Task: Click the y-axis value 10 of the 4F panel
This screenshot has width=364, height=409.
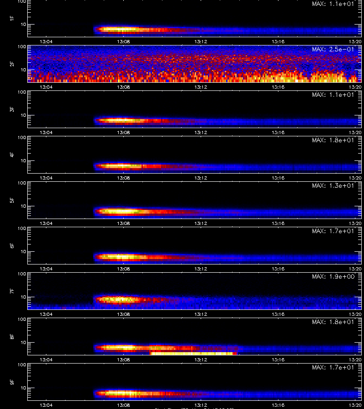Action: [23, 161]
